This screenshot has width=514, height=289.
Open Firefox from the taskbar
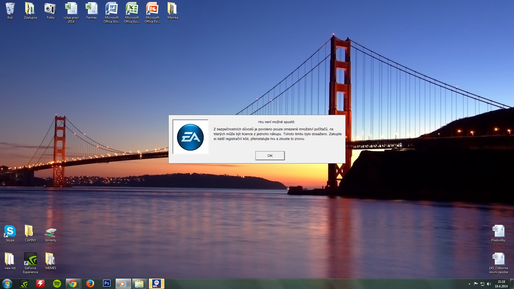pyautogui.click(x=90, y=284)
